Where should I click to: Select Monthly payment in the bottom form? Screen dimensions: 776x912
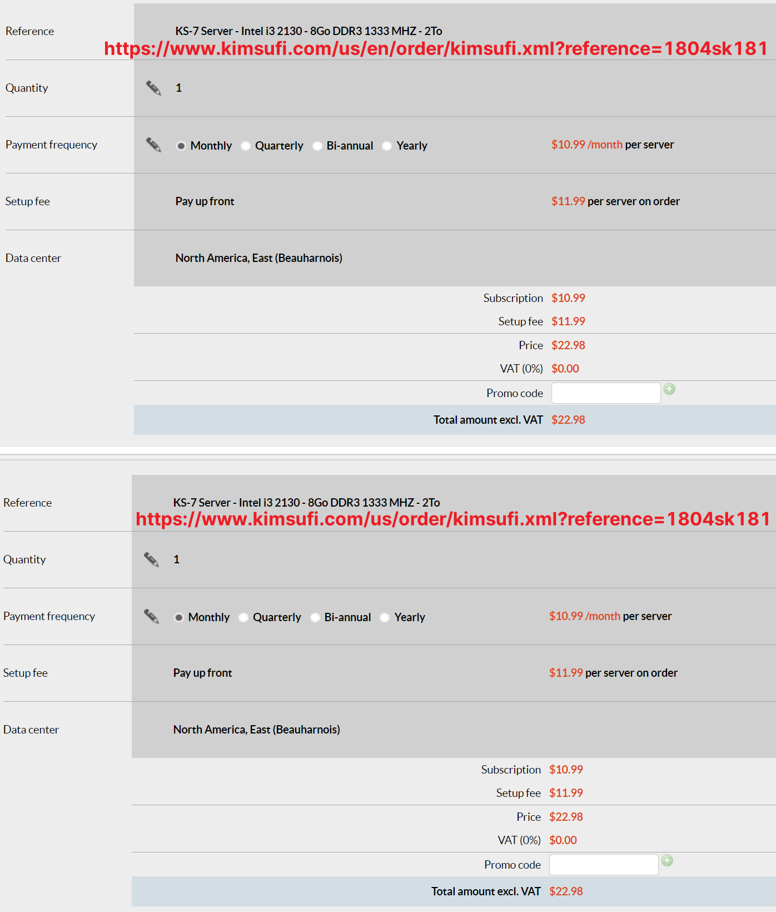pyautogui.click(x=179, y=618)
